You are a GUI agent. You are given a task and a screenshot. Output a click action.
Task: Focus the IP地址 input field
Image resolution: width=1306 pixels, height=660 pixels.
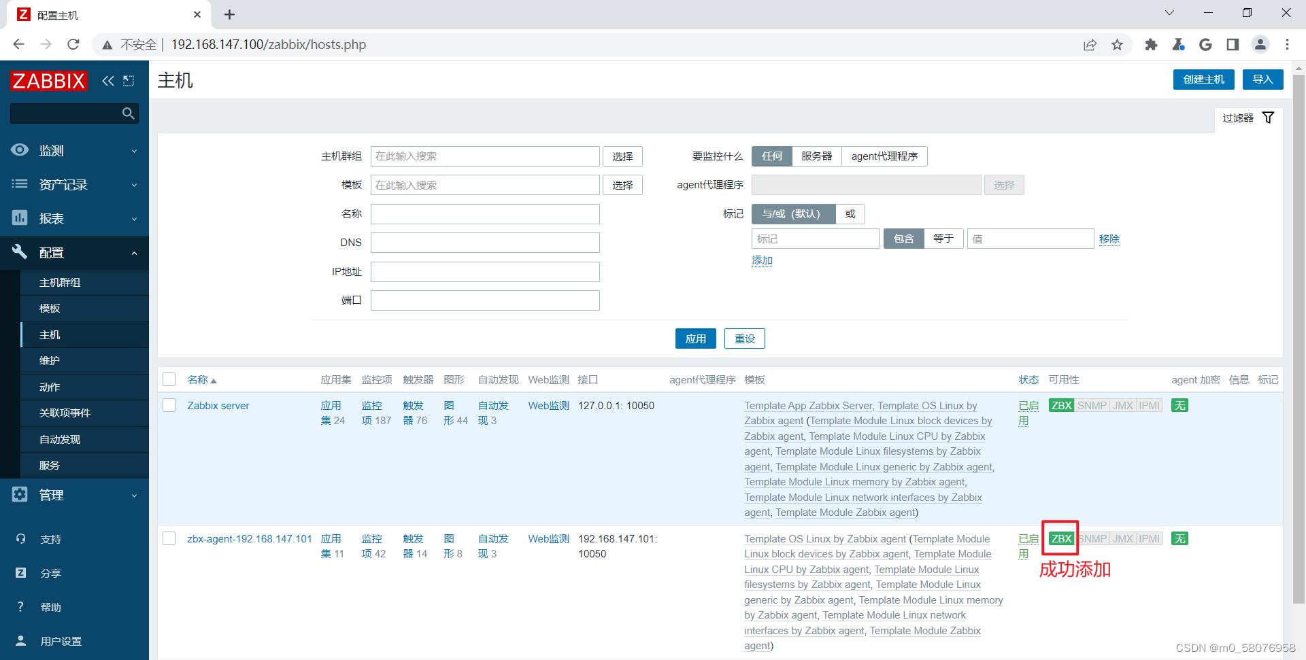coord(485,272)
